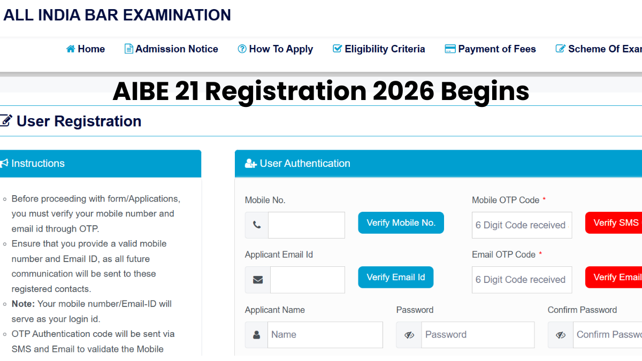Viewport: 642px width, 361px height.
Task: Click the card icon beside Payment of Fees
Action: point(450,49)
